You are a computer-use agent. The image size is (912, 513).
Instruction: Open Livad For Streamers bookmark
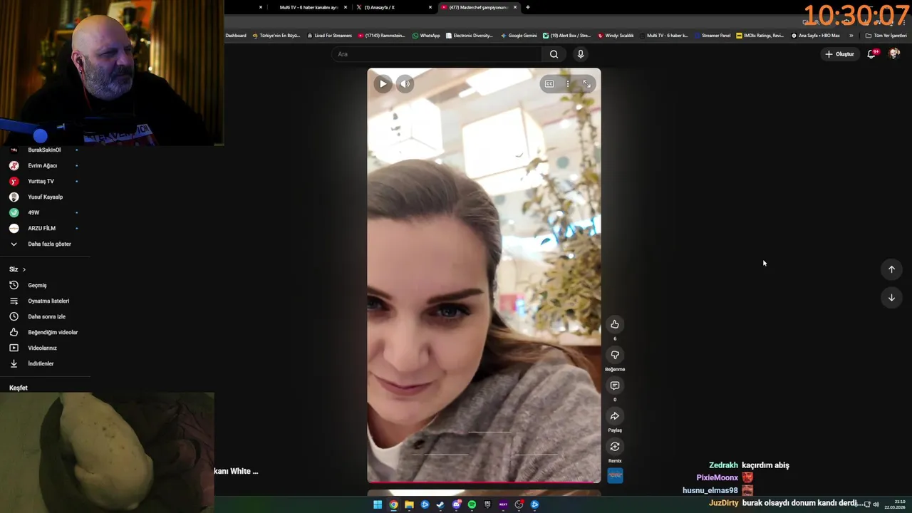point(330,36)
